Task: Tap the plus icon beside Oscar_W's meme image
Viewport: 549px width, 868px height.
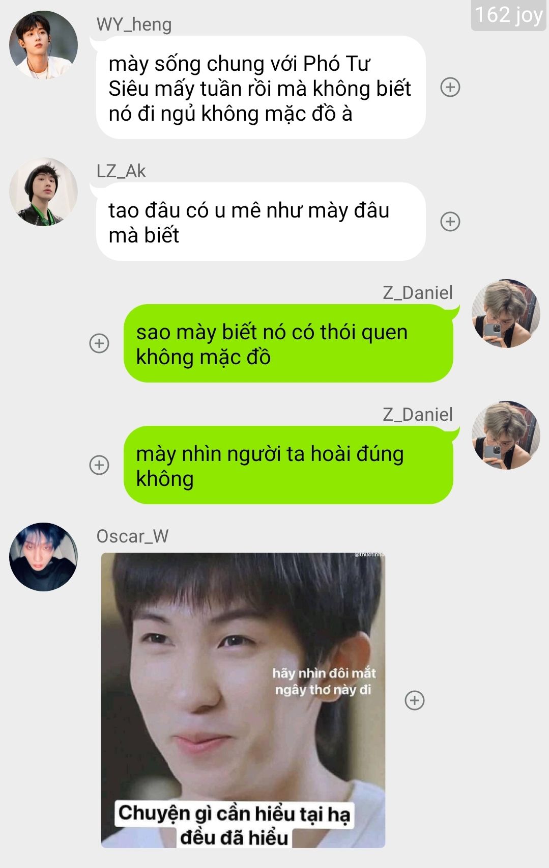Action: 415,700
